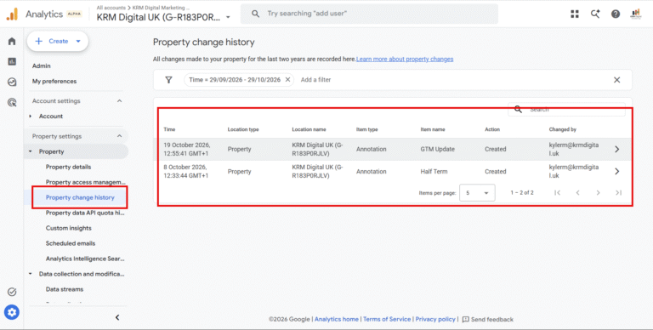Go to next page of results

(598, 192)
